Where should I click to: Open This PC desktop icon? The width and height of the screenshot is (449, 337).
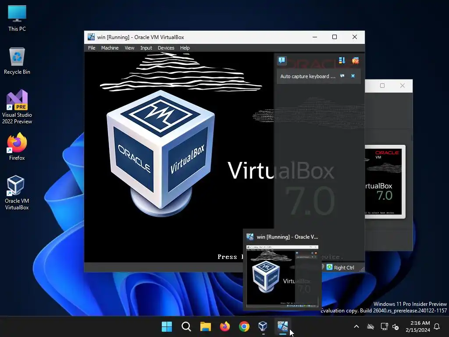tap(17, 18)
